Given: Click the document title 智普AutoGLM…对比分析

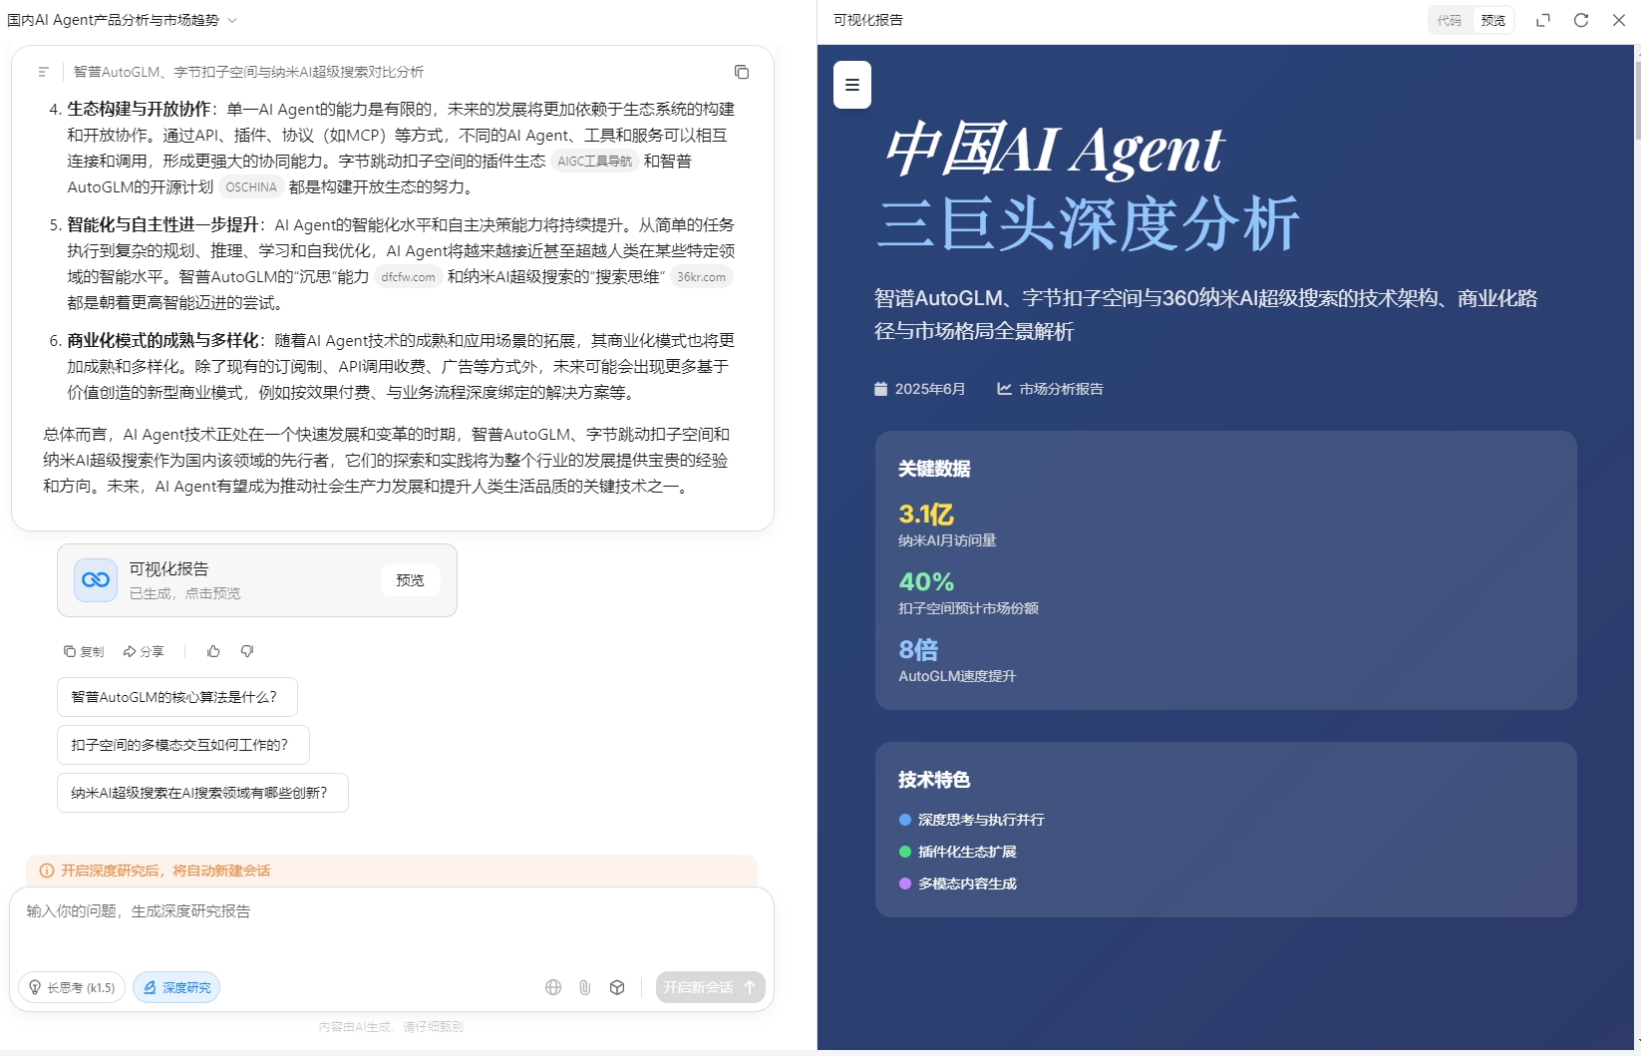Looking at the screenshot, I should 248,72.
